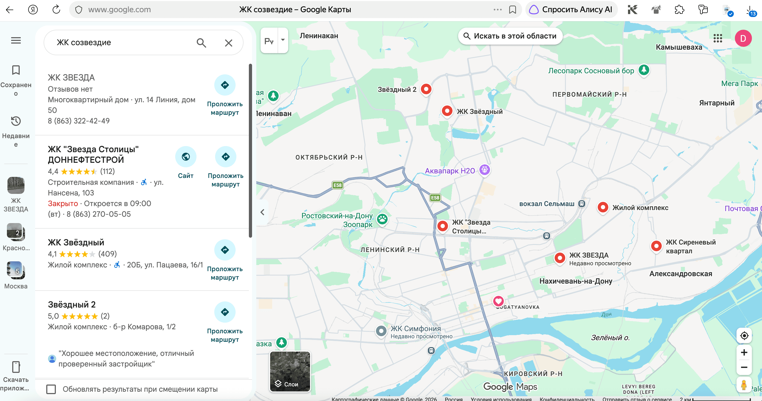
Task: Open Конфиденциальность link in map footer
Action: click(567, 399)
